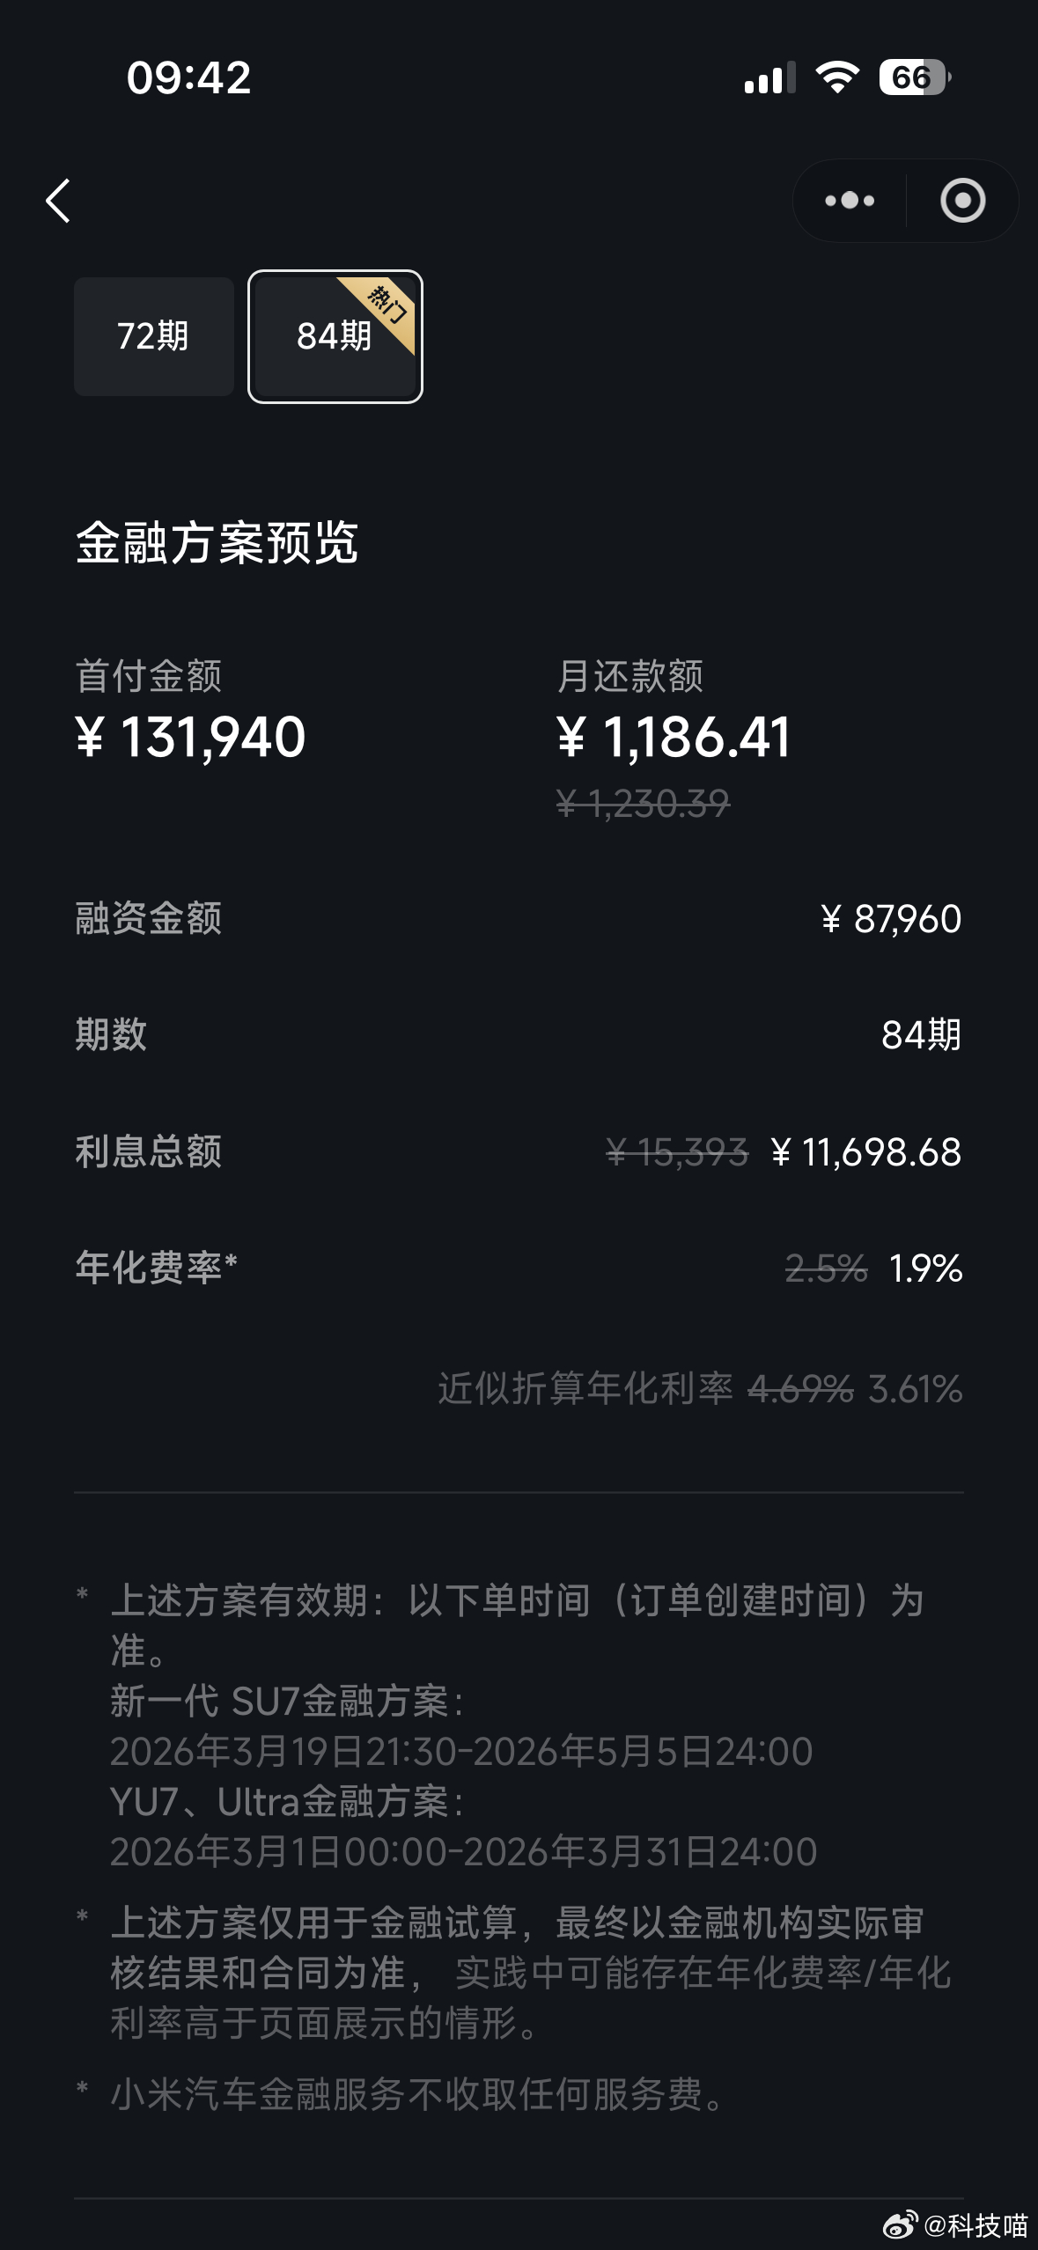
Task: Select the 72期 installment option
Action: point(153,336)
